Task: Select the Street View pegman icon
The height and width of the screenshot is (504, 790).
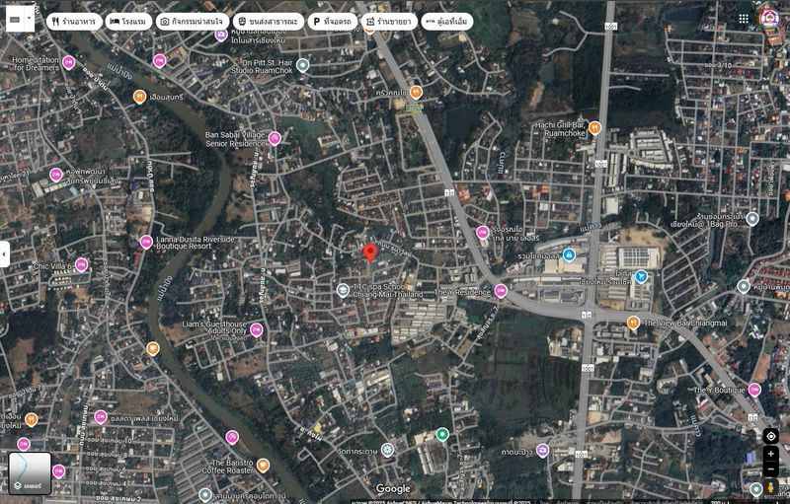Action: coord(770,487)
